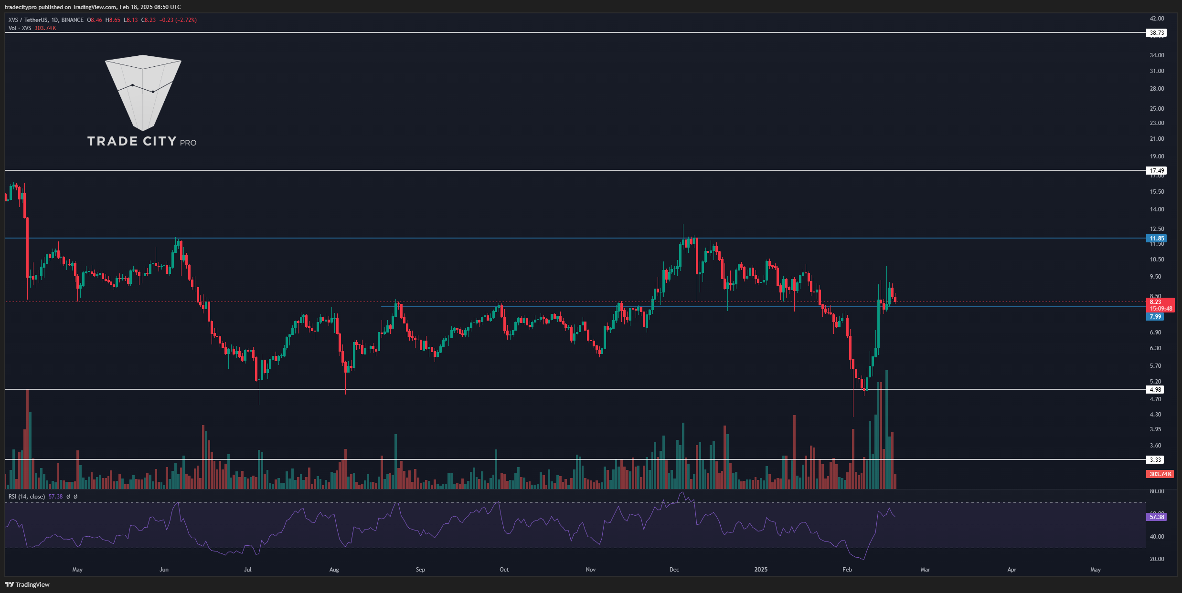Click the 20.00 RSI axis tick
The height and width of the screenshot is (593, 1182).
(x=1157, y=559)
